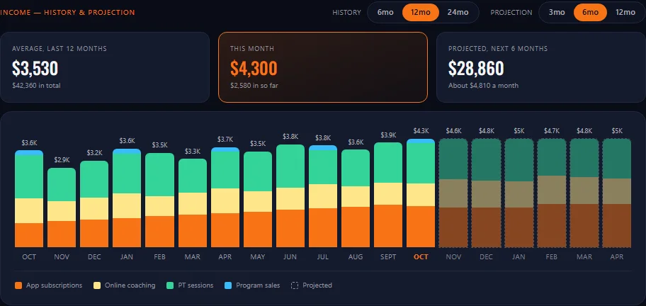Click the $28,860 projected amount
The width and height of the screenshot is (646, 306).
[476, 69]
